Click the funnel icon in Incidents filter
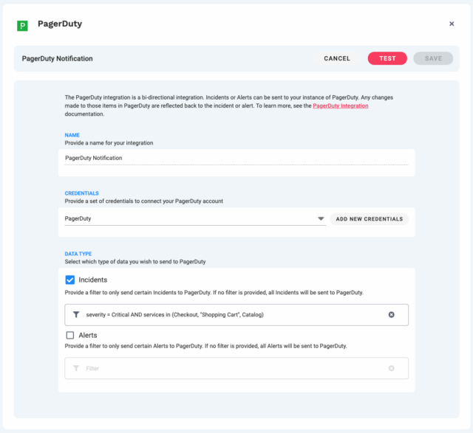473x433 pixels. [x=76, y=315]
